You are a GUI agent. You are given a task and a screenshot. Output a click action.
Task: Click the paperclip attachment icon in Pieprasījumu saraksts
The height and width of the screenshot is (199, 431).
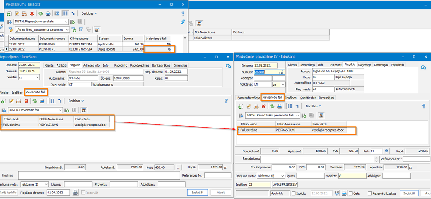click(183, 22)
